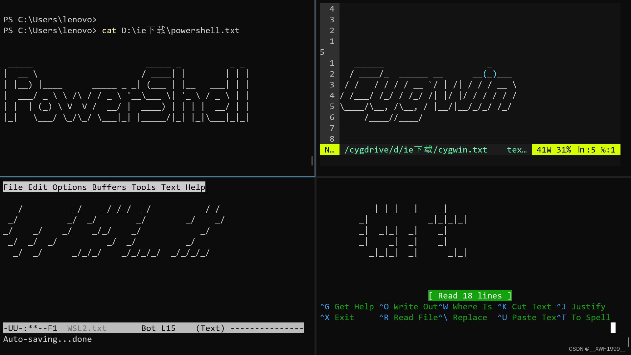Click the -UU-:**--F1 status in Emacs mode line
This screenshot has height=355, width=631.
coord(30,328)
